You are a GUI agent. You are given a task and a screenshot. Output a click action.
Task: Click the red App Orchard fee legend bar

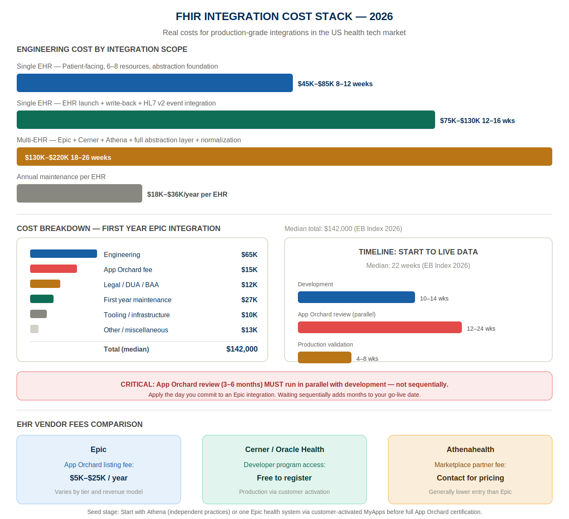(54, 269)
